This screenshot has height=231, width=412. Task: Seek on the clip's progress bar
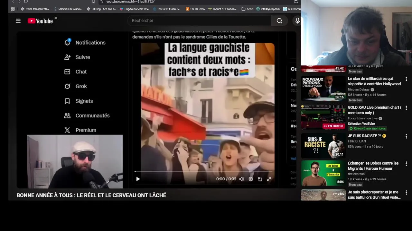[203, 172]
